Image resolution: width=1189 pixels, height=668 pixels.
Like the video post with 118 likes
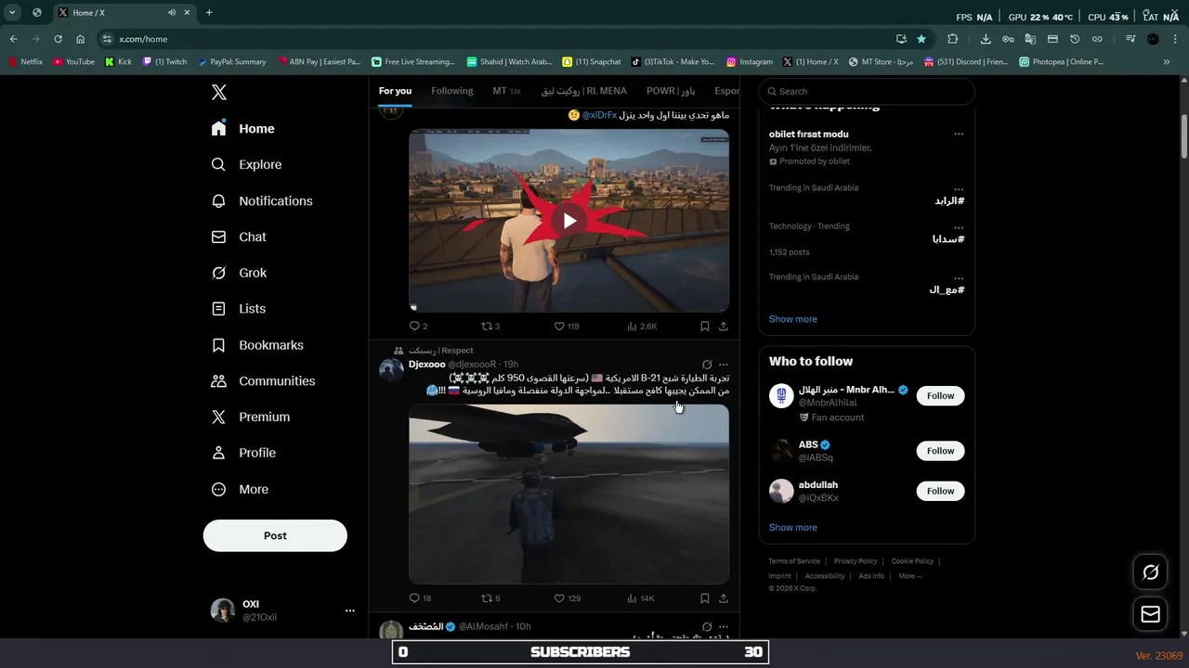tap(566, 327)
